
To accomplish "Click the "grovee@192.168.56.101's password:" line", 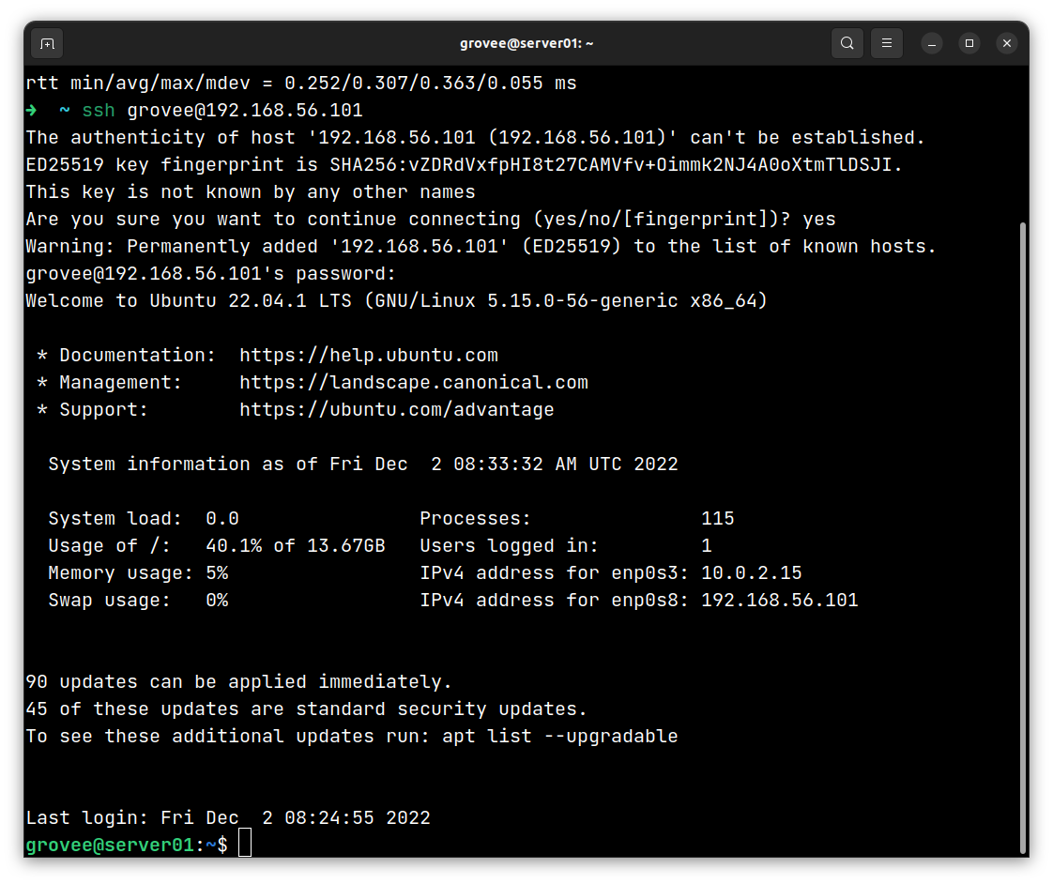I will point(211,273).
